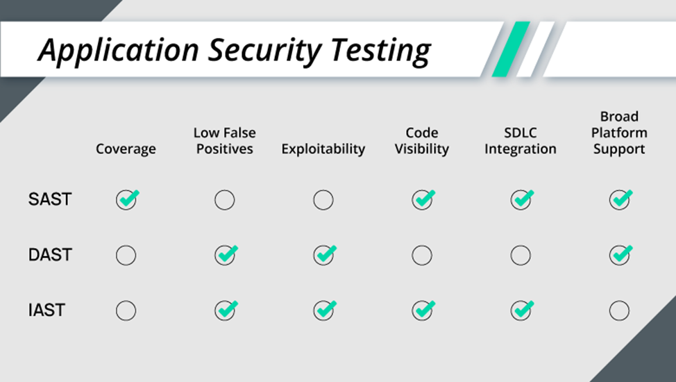The height and width of the screenshot is (382, 676).
Task: Check IAST Broad Platform Support circle
Action: pyautogui.click(x=619, y=310)
